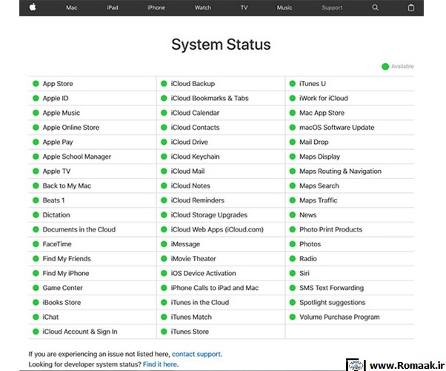
Task: Open the search magnifier icon
Action: pyautogui.click(x=375, y=7)
